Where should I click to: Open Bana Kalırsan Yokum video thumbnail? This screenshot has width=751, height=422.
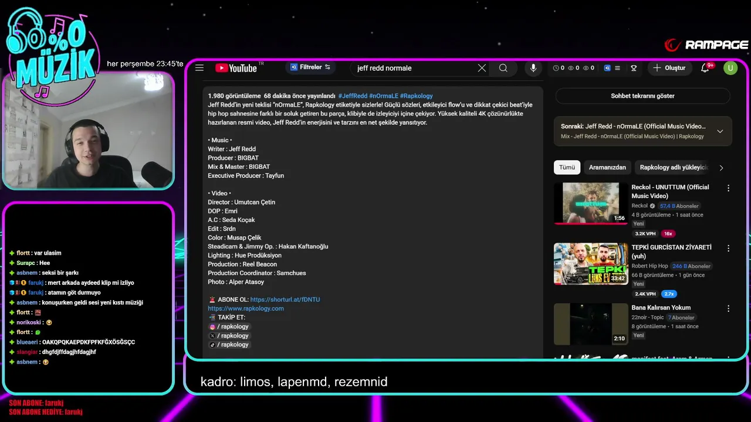[591, 324]
